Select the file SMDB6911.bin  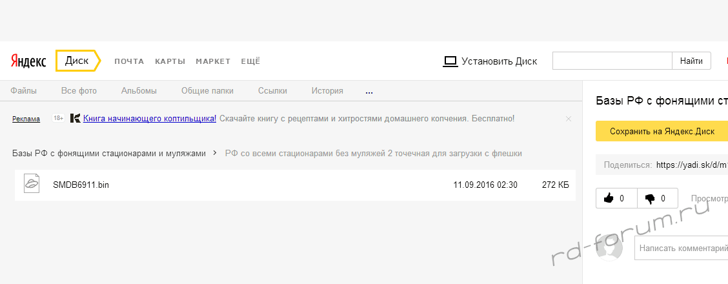click(x=296, y=185)
